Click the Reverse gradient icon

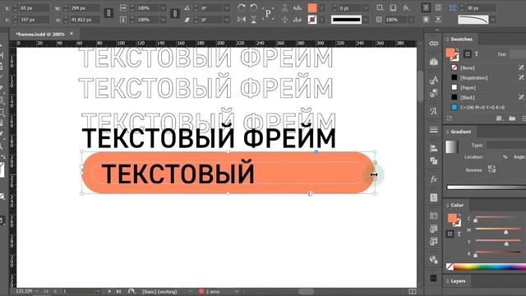pos(491,169)
